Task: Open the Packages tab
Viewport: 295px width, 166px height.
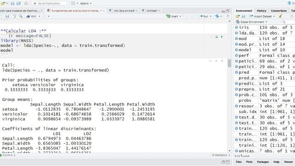Action: point(263,162)
